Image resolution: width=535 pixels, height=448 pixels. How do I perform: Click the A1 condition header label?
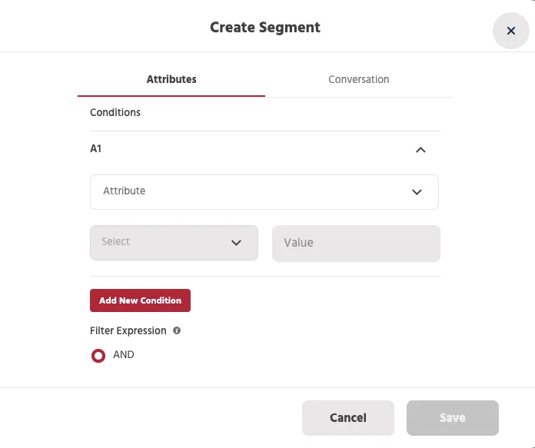[x=95, y=149]
